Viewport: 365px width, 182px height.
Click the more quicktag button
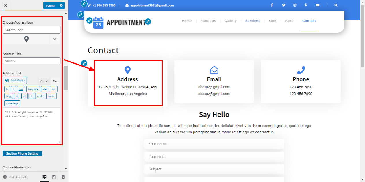(51, 96)
